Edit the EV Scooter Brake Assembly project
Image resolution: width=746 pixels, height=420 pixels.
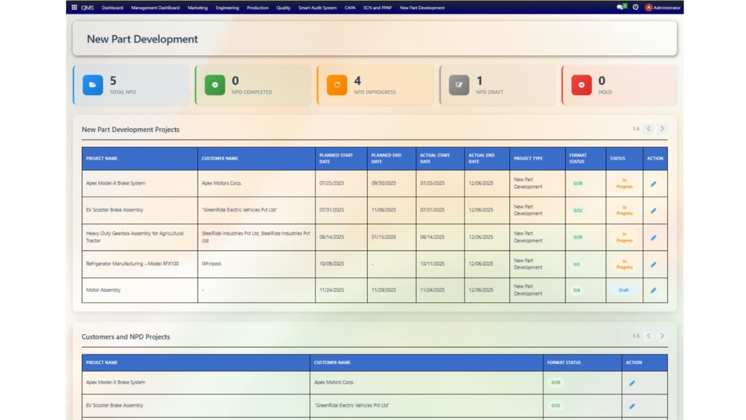(653, 211)
